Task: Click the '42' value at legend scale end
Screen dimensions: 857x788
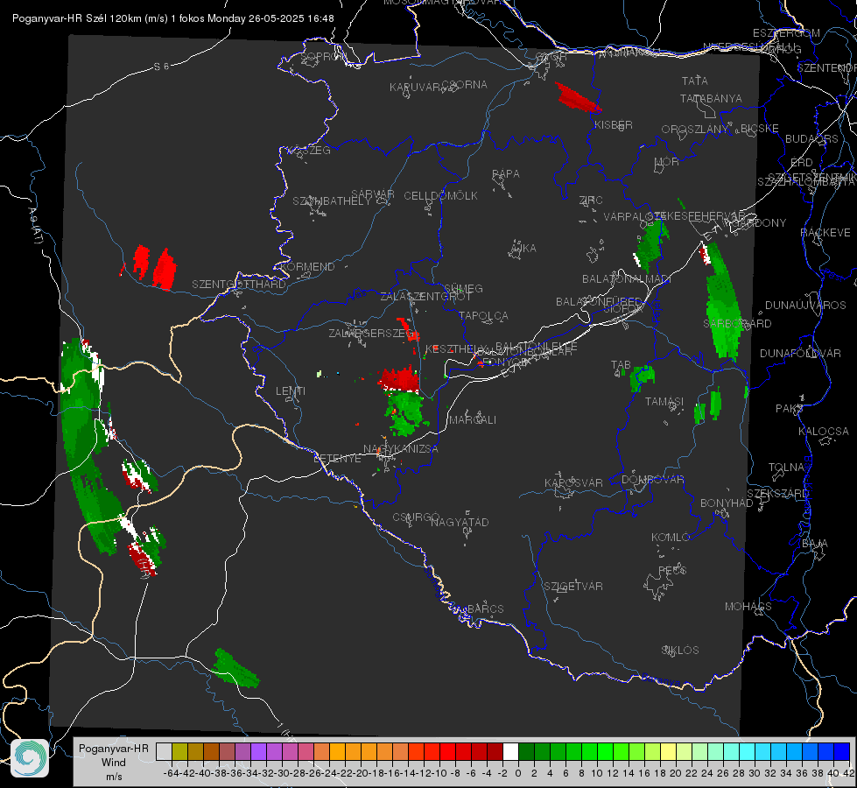Action: pos(848,773)
